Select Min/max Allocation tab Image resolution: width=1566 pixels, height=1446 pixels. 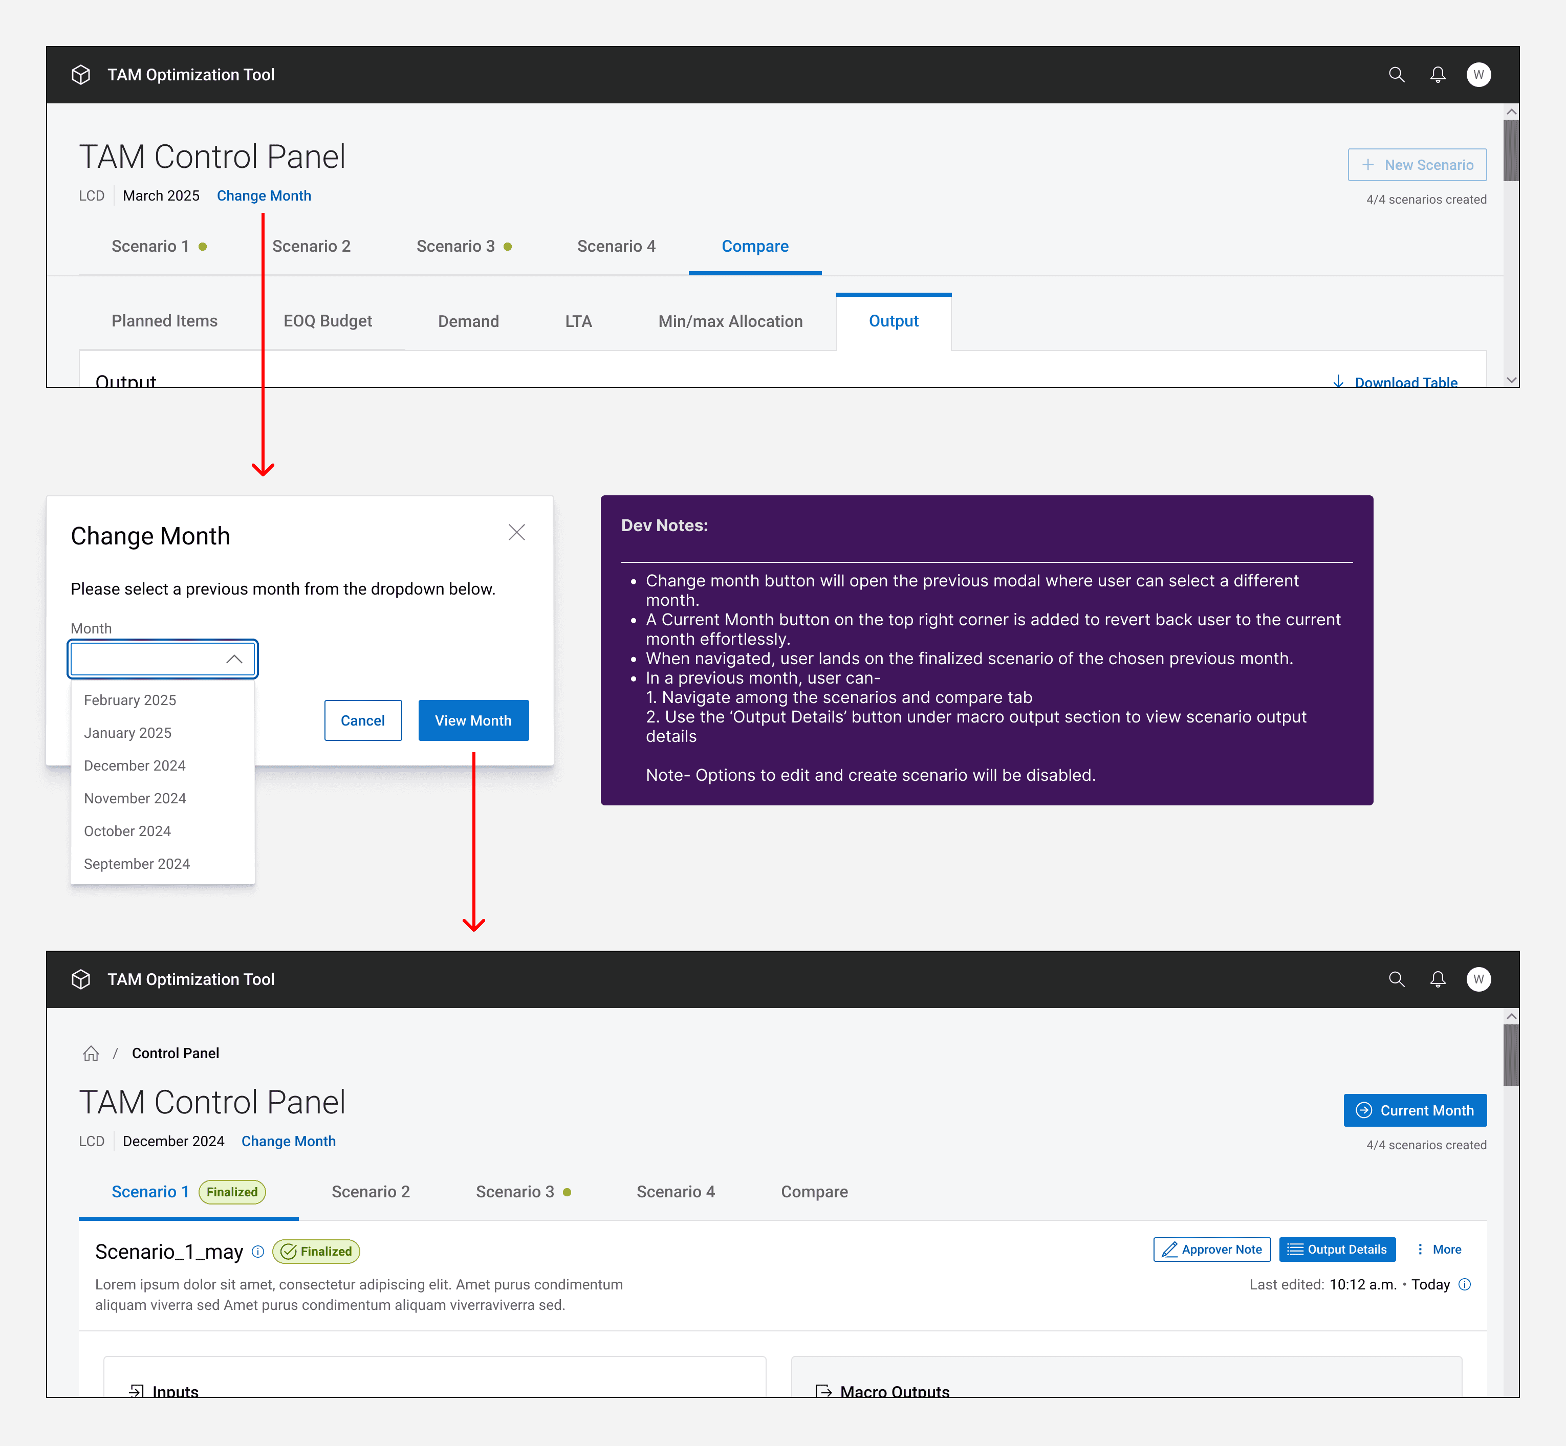coord(729,321)
